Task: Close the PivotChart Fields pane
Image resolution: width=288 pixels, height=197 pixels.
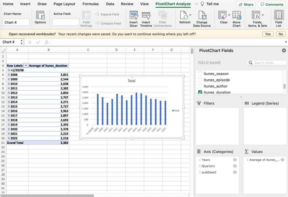Action: pyautogui.click(x=284, y=50)
